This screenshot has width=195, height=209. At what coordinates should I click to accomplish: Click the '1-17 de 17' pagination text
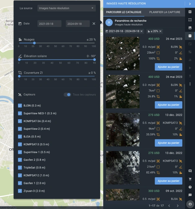(x=156, y=206)
